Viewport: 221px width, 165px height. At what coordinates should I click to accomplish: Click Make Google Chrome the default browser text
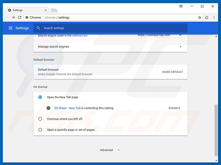(x=65, y=74)
